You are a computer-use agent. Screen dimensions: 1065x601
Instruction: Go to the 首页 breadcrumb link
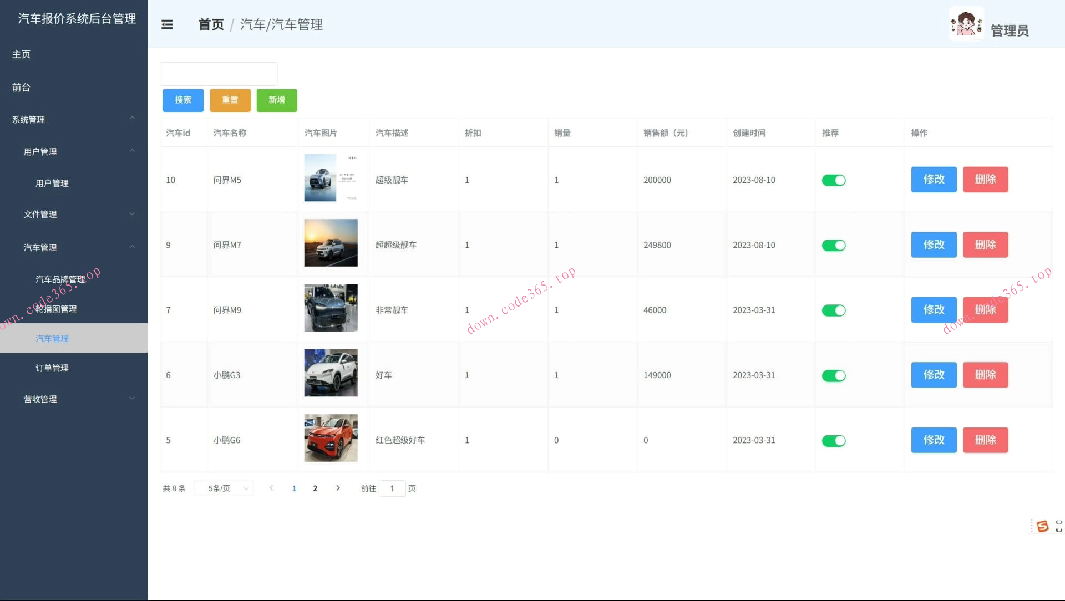210,24
